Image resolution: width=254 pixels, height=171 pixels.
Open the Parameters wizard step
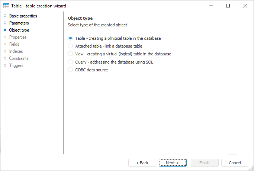[19, 23]
